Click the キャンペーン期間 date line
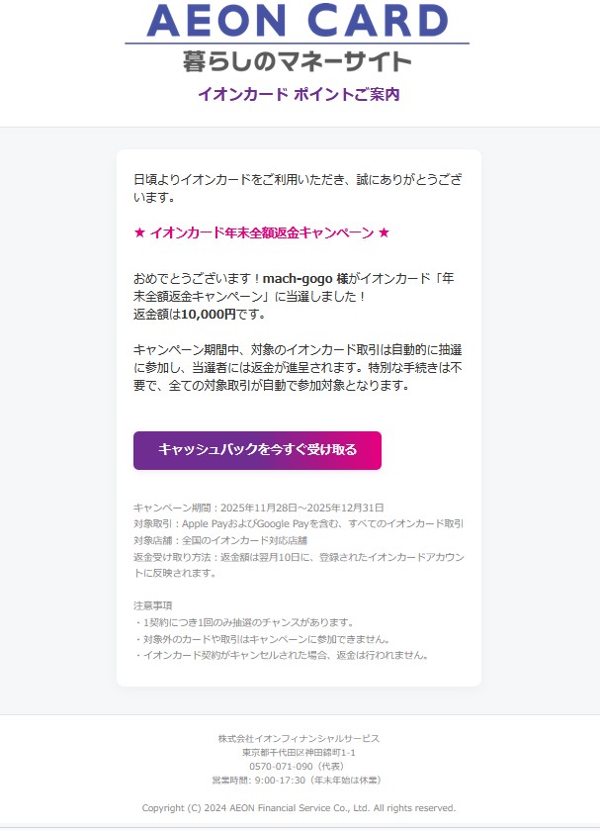This screenshot has width=600, height=831. point(258,508)
